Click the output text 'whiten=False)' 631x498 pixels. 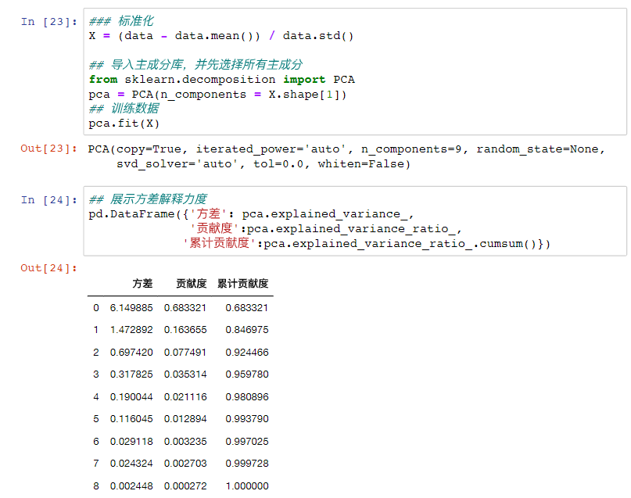click(x=364, y=164)
